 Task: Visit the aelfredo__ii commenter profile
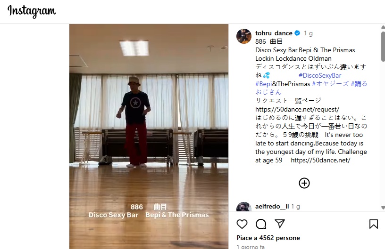pyautogui.click(x=272, y=206)
